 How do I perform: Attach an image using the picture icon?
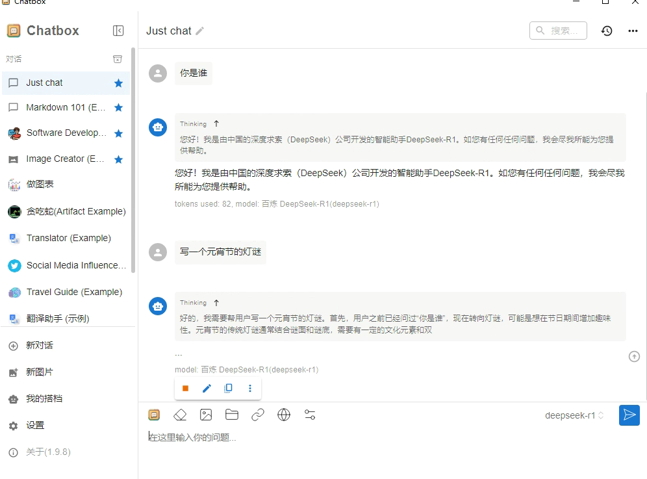pos(206,415)
